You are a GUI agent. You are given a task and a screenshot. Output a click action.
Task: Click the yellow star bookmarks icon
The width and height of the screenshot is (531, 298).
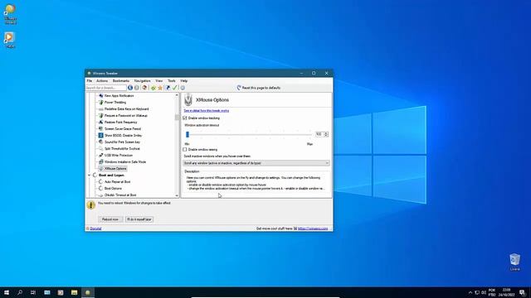coord(160,88)
